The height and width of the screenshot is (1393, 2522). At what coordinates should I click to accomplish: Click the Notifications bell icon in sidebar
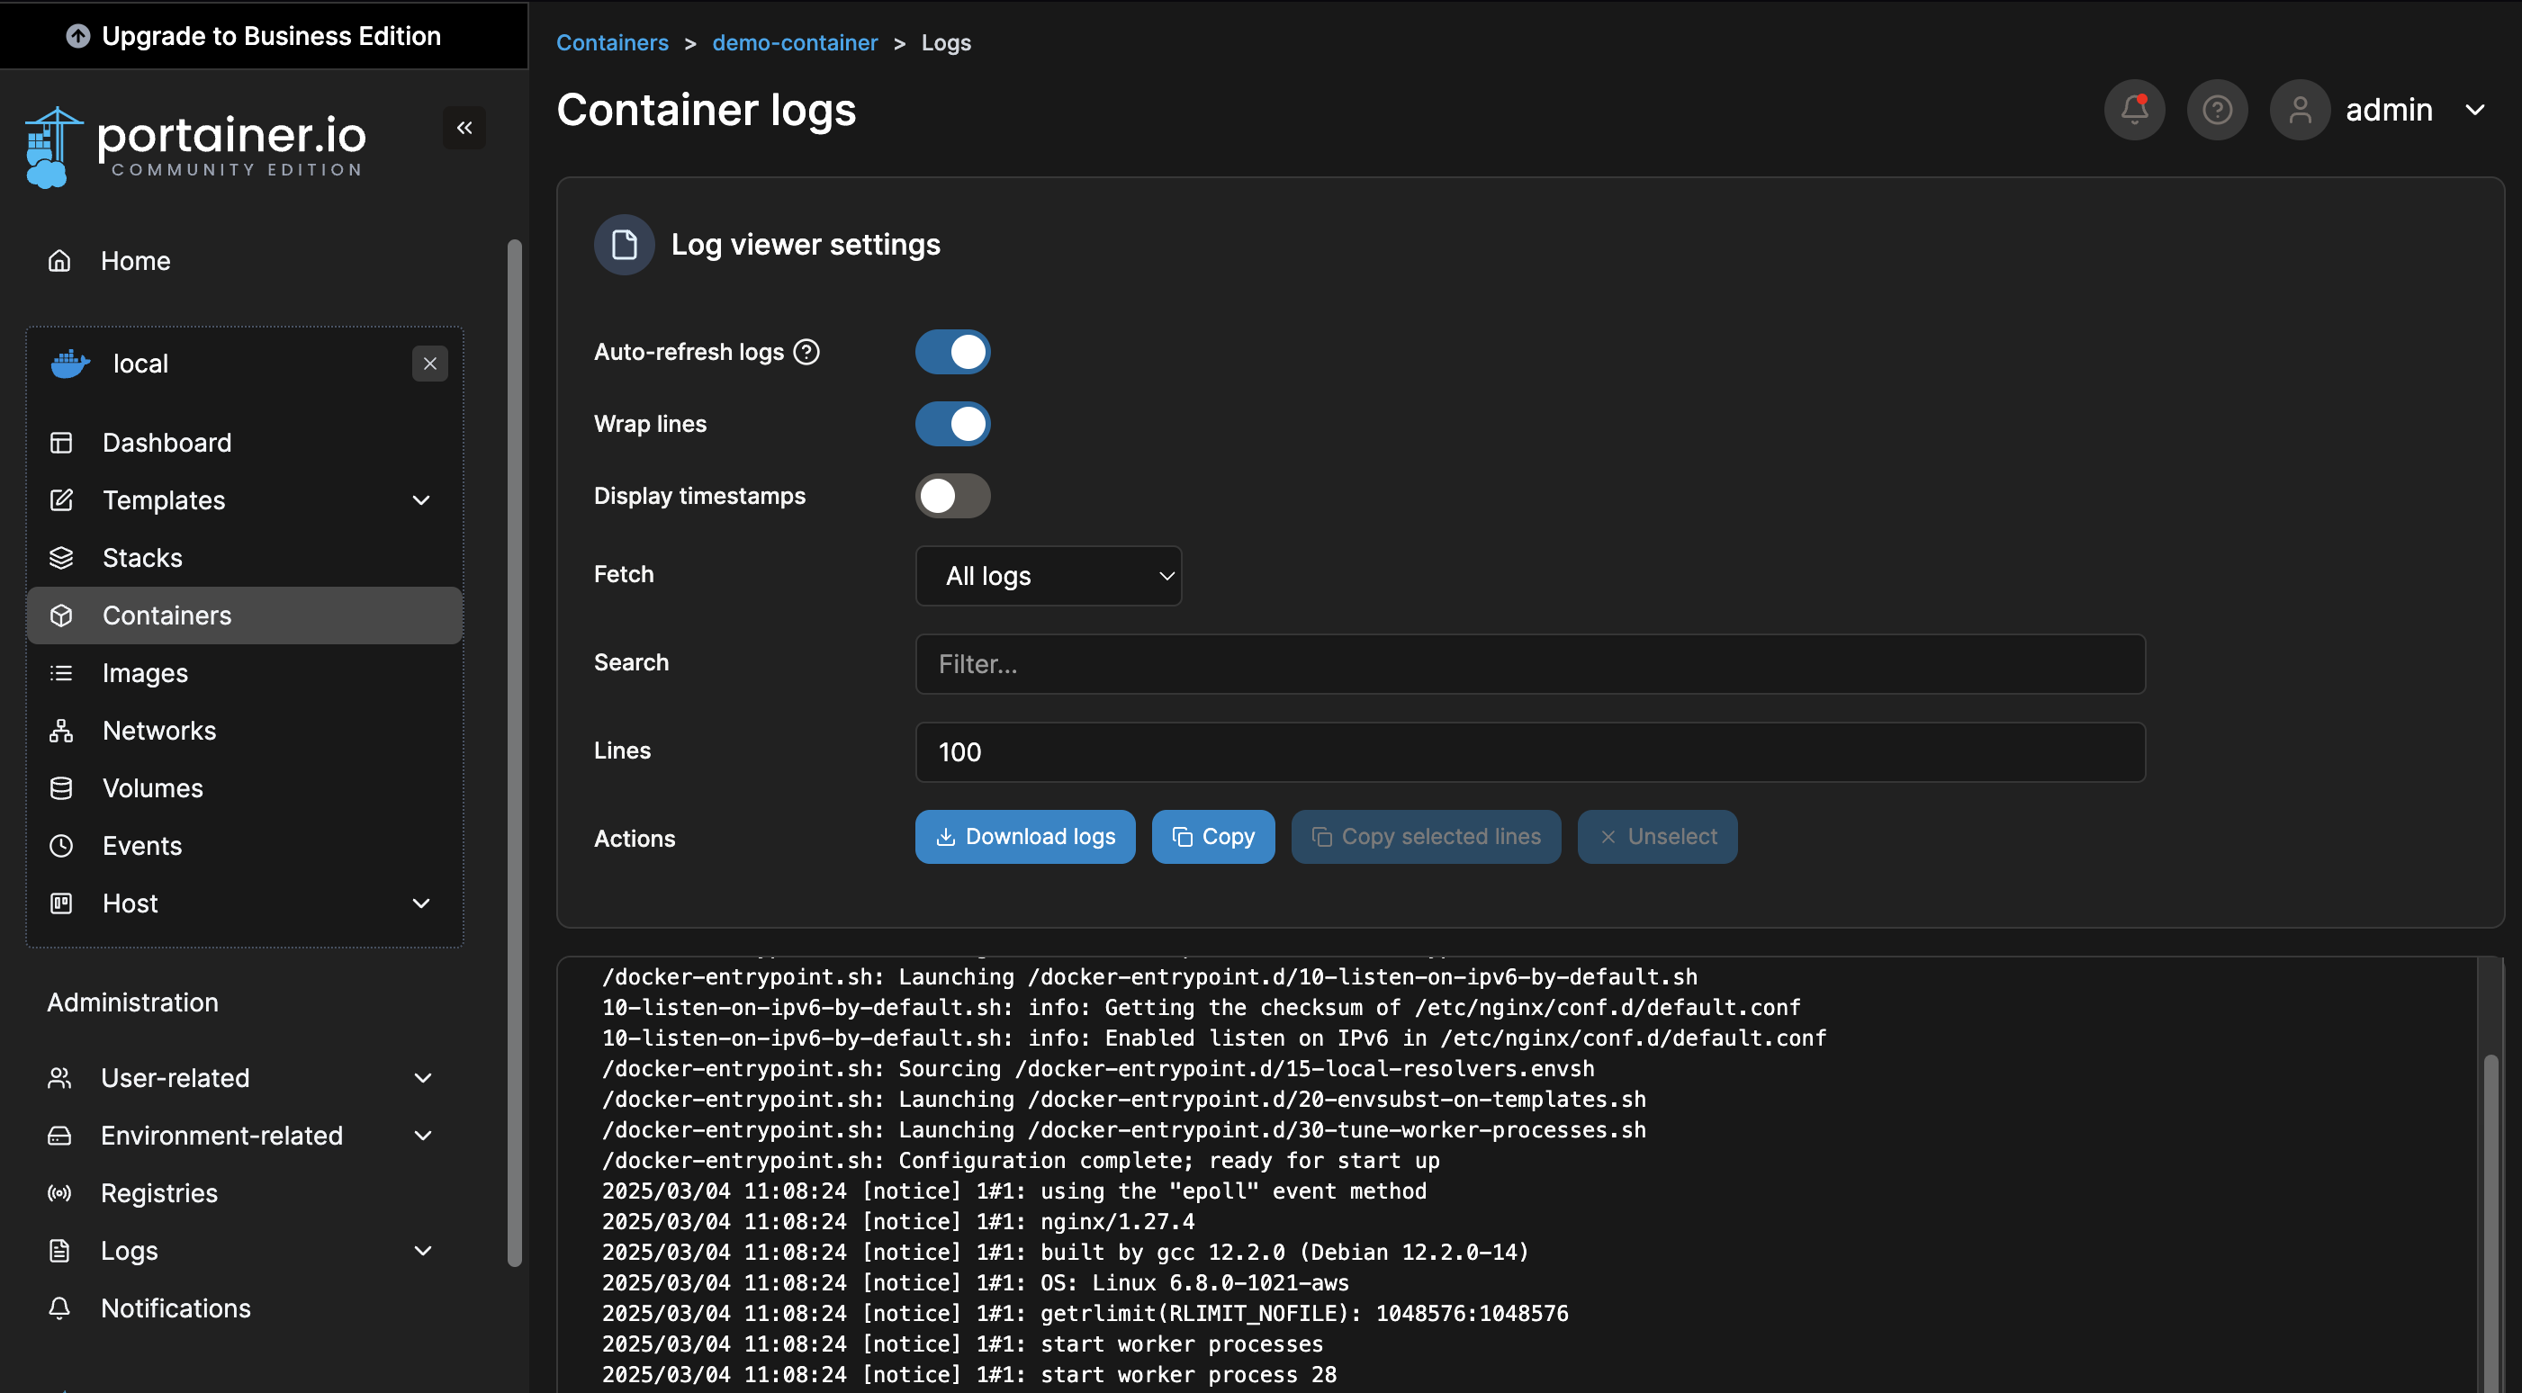pos(59,1308)
